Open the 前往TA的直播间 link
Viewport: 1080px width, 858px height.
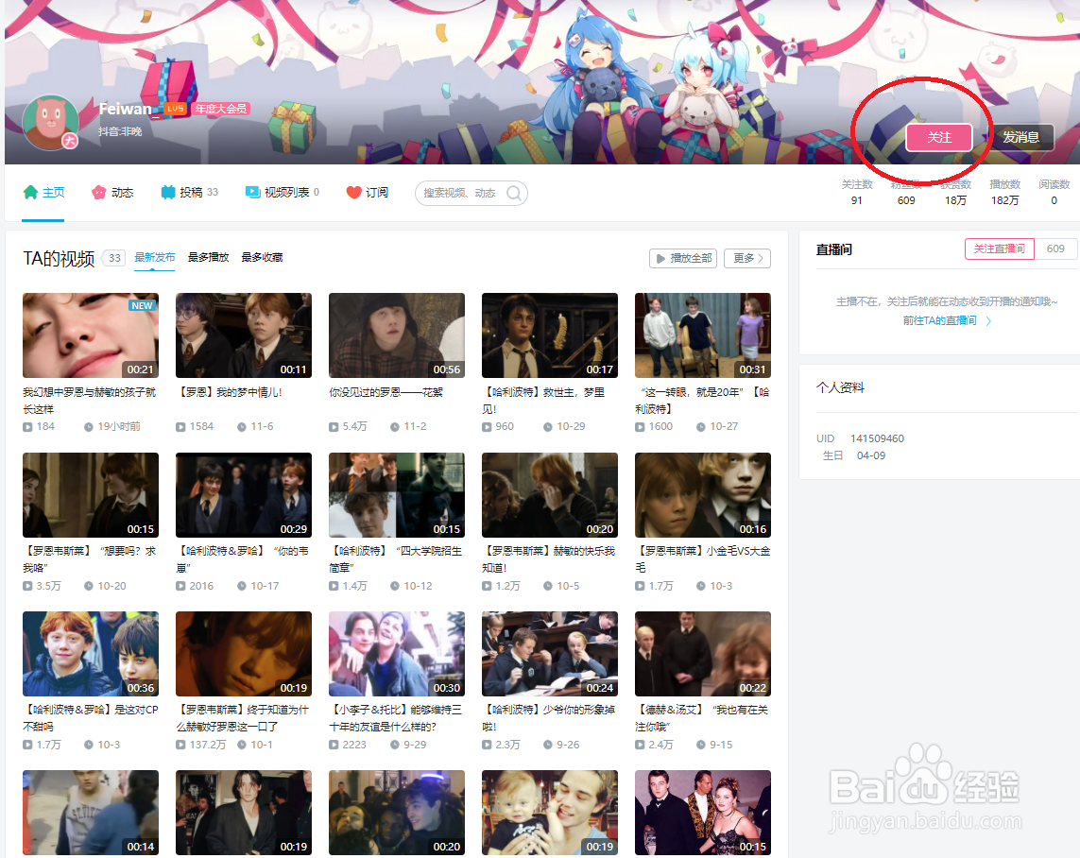947,321
